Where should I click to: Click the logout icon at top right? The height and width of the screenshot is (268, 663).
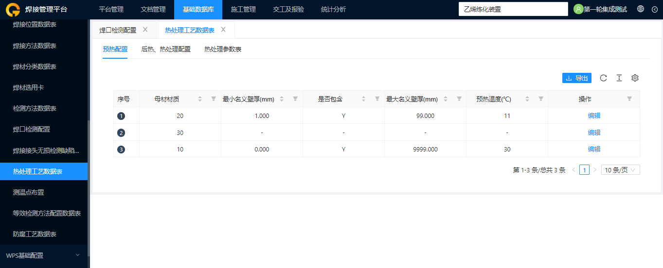tap(655, 9)
